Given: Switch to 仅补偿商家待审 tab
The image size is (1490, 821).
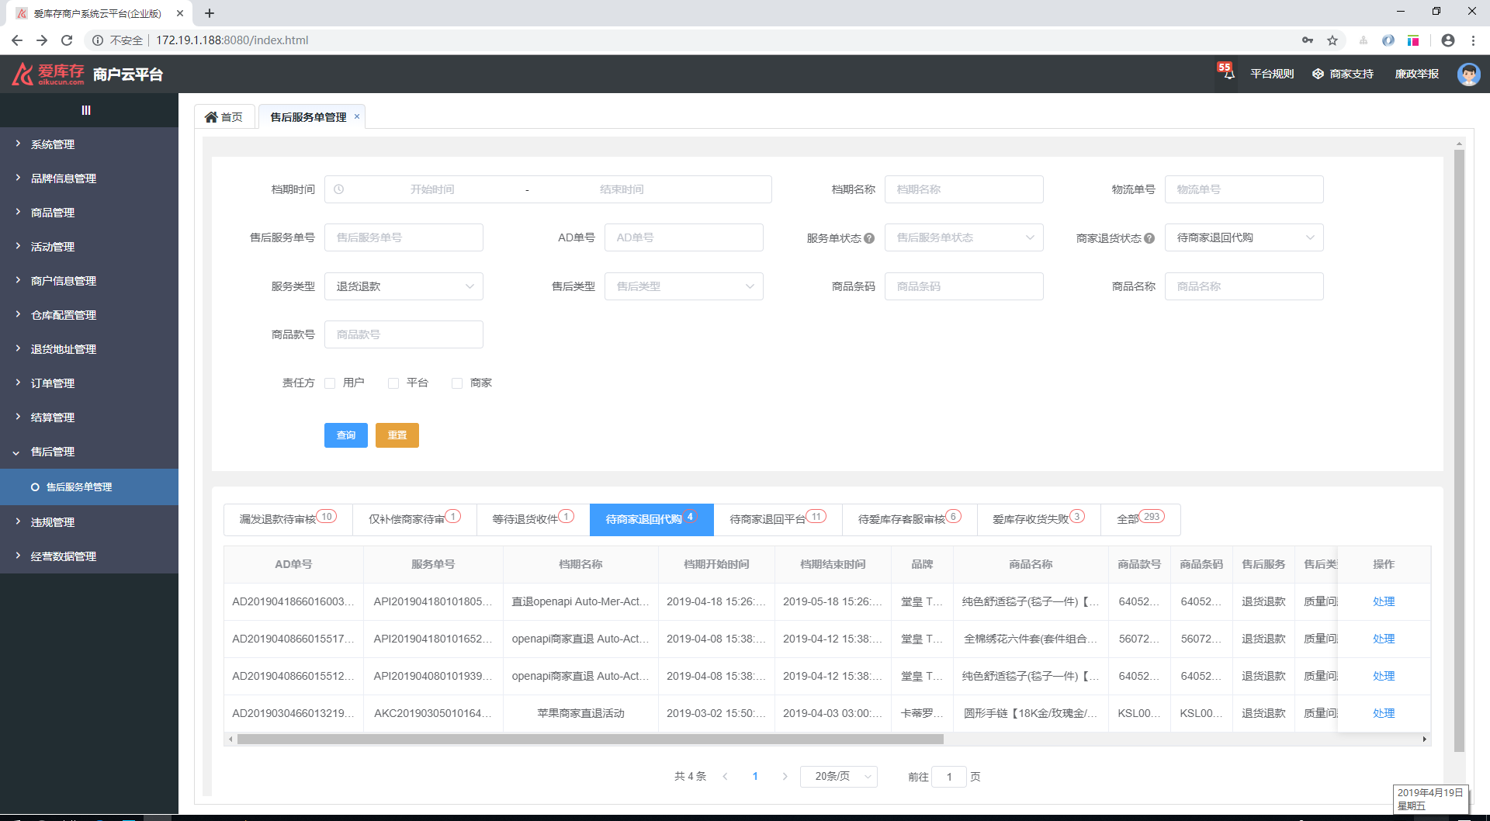Looking at the screenshot, I should [414, 519].
